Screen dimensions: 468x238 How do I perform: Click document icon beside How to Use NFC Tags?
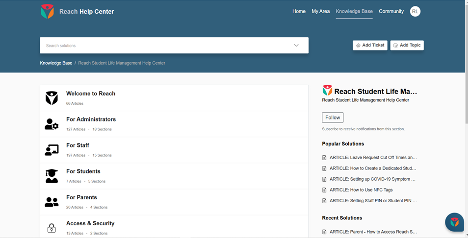coord(324,190)
